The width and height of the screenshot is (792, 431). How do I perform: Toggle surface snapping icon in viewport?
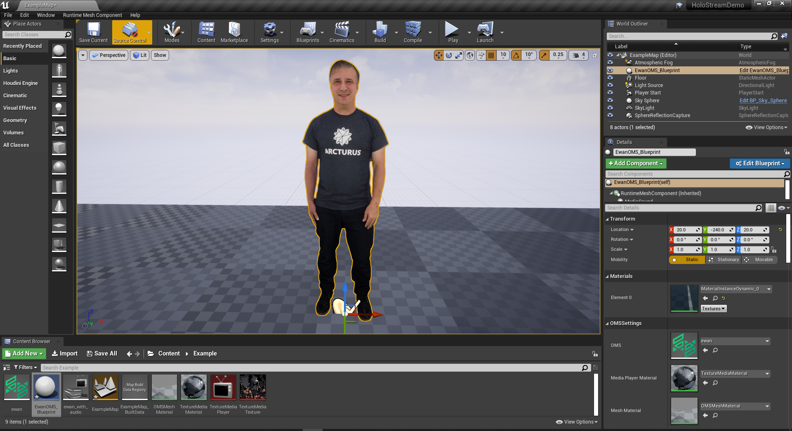481,55
